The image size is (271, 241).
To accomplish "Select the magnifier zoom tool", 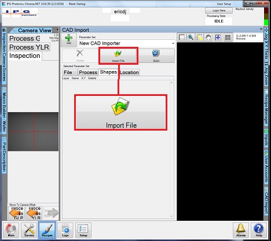I will coord(191,38).
